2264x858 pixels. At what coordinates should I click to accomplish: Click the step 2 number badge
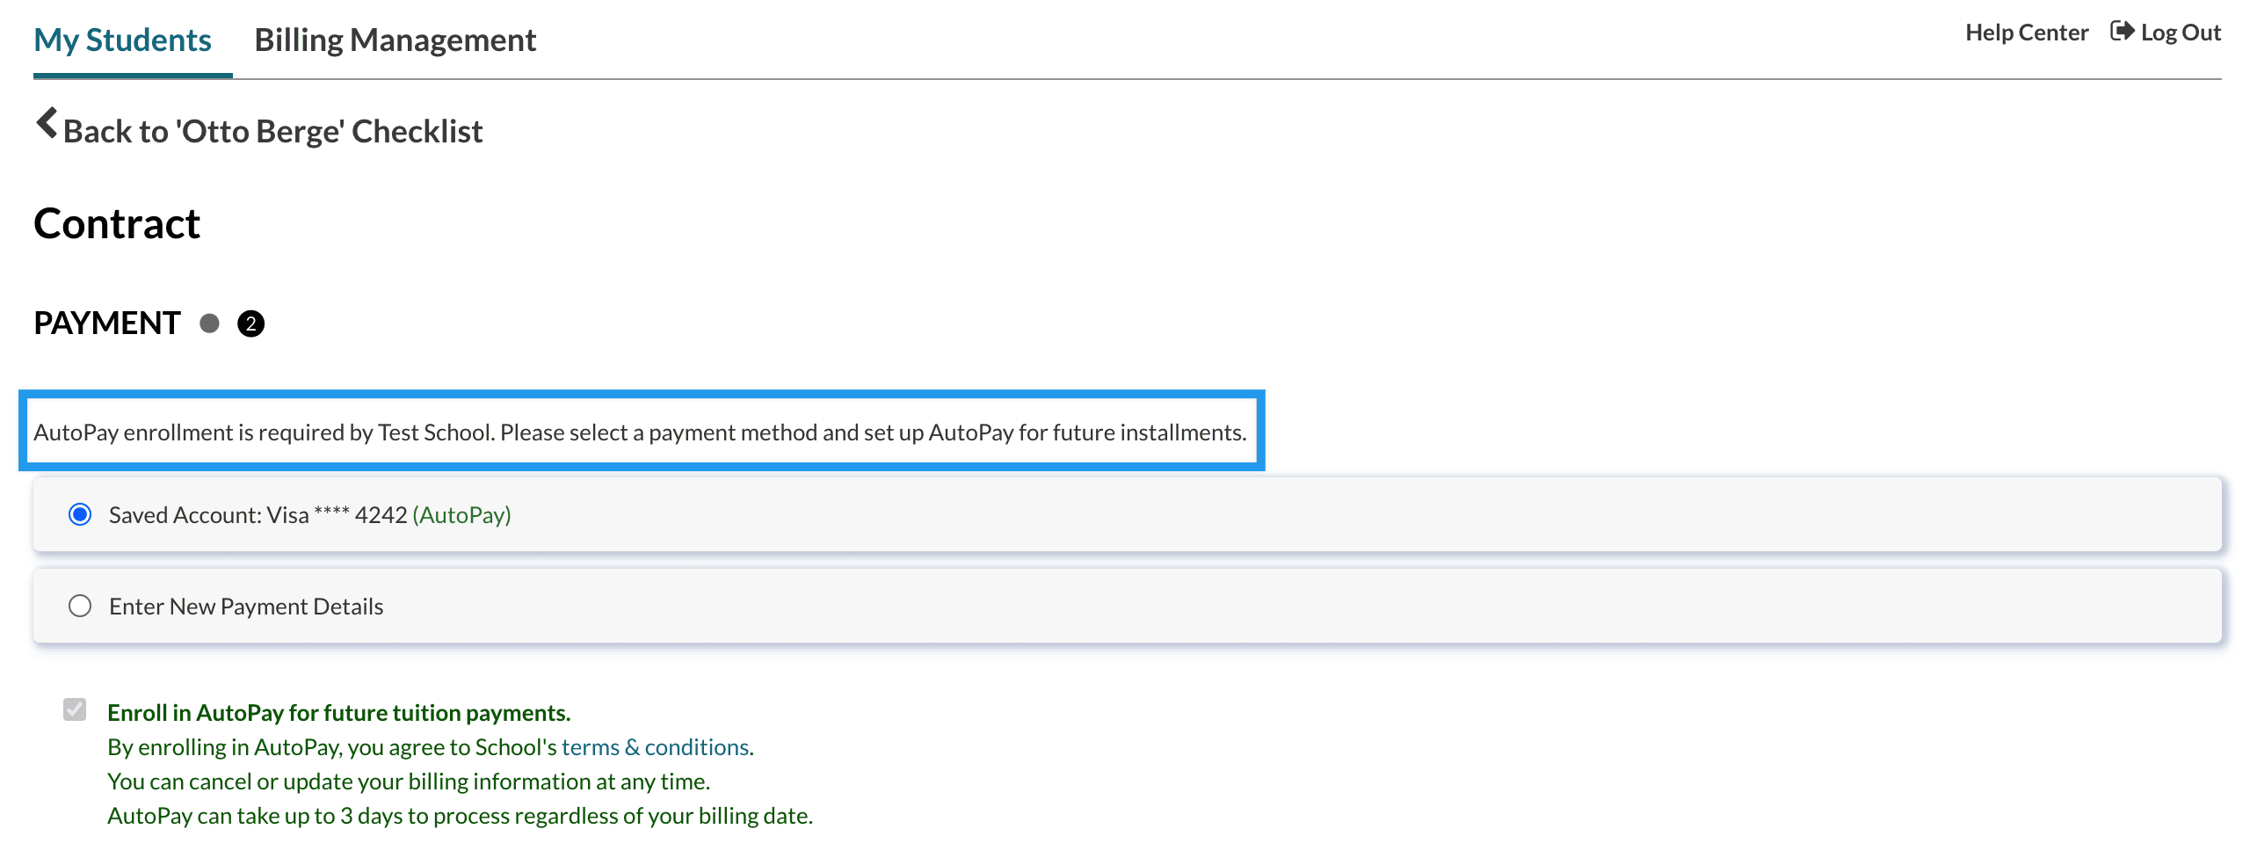tap(250, 324)
